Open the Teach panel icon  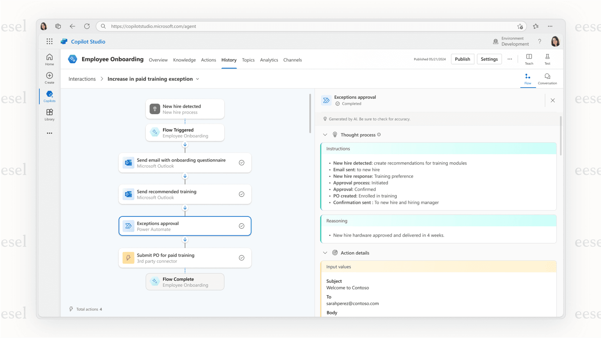pyautogui.click(x=529, y=59)
